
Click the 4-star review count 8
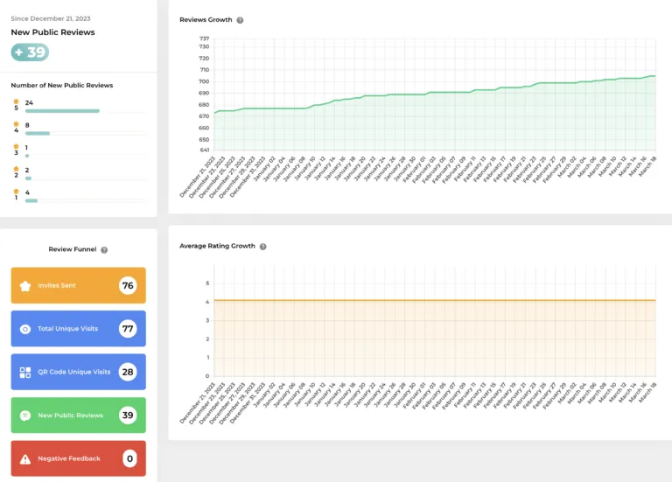27,125
